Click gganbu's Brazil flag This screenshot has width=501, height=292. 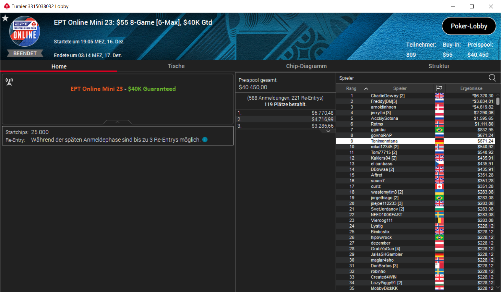439,130
